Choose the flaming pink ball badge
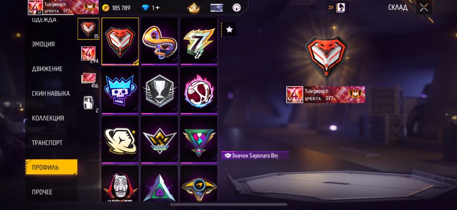Screen dimensions: 457x210 tap(199, 90)
